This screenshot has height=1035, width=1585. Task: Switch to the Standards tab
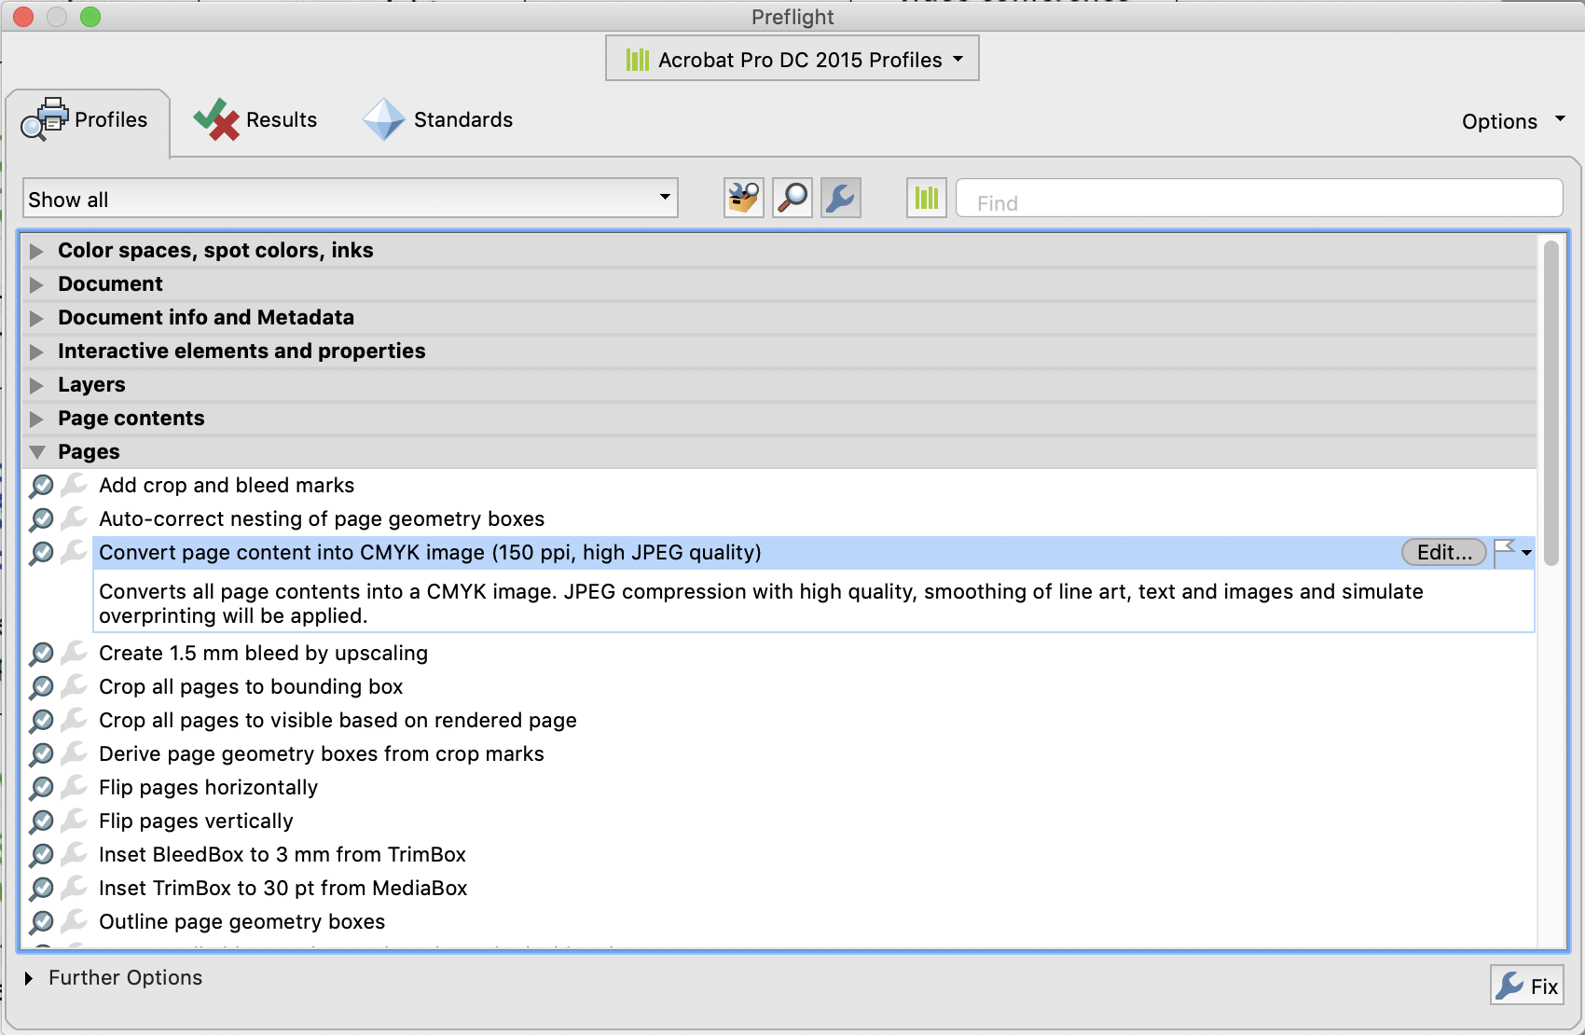click(x=438, y=119)
